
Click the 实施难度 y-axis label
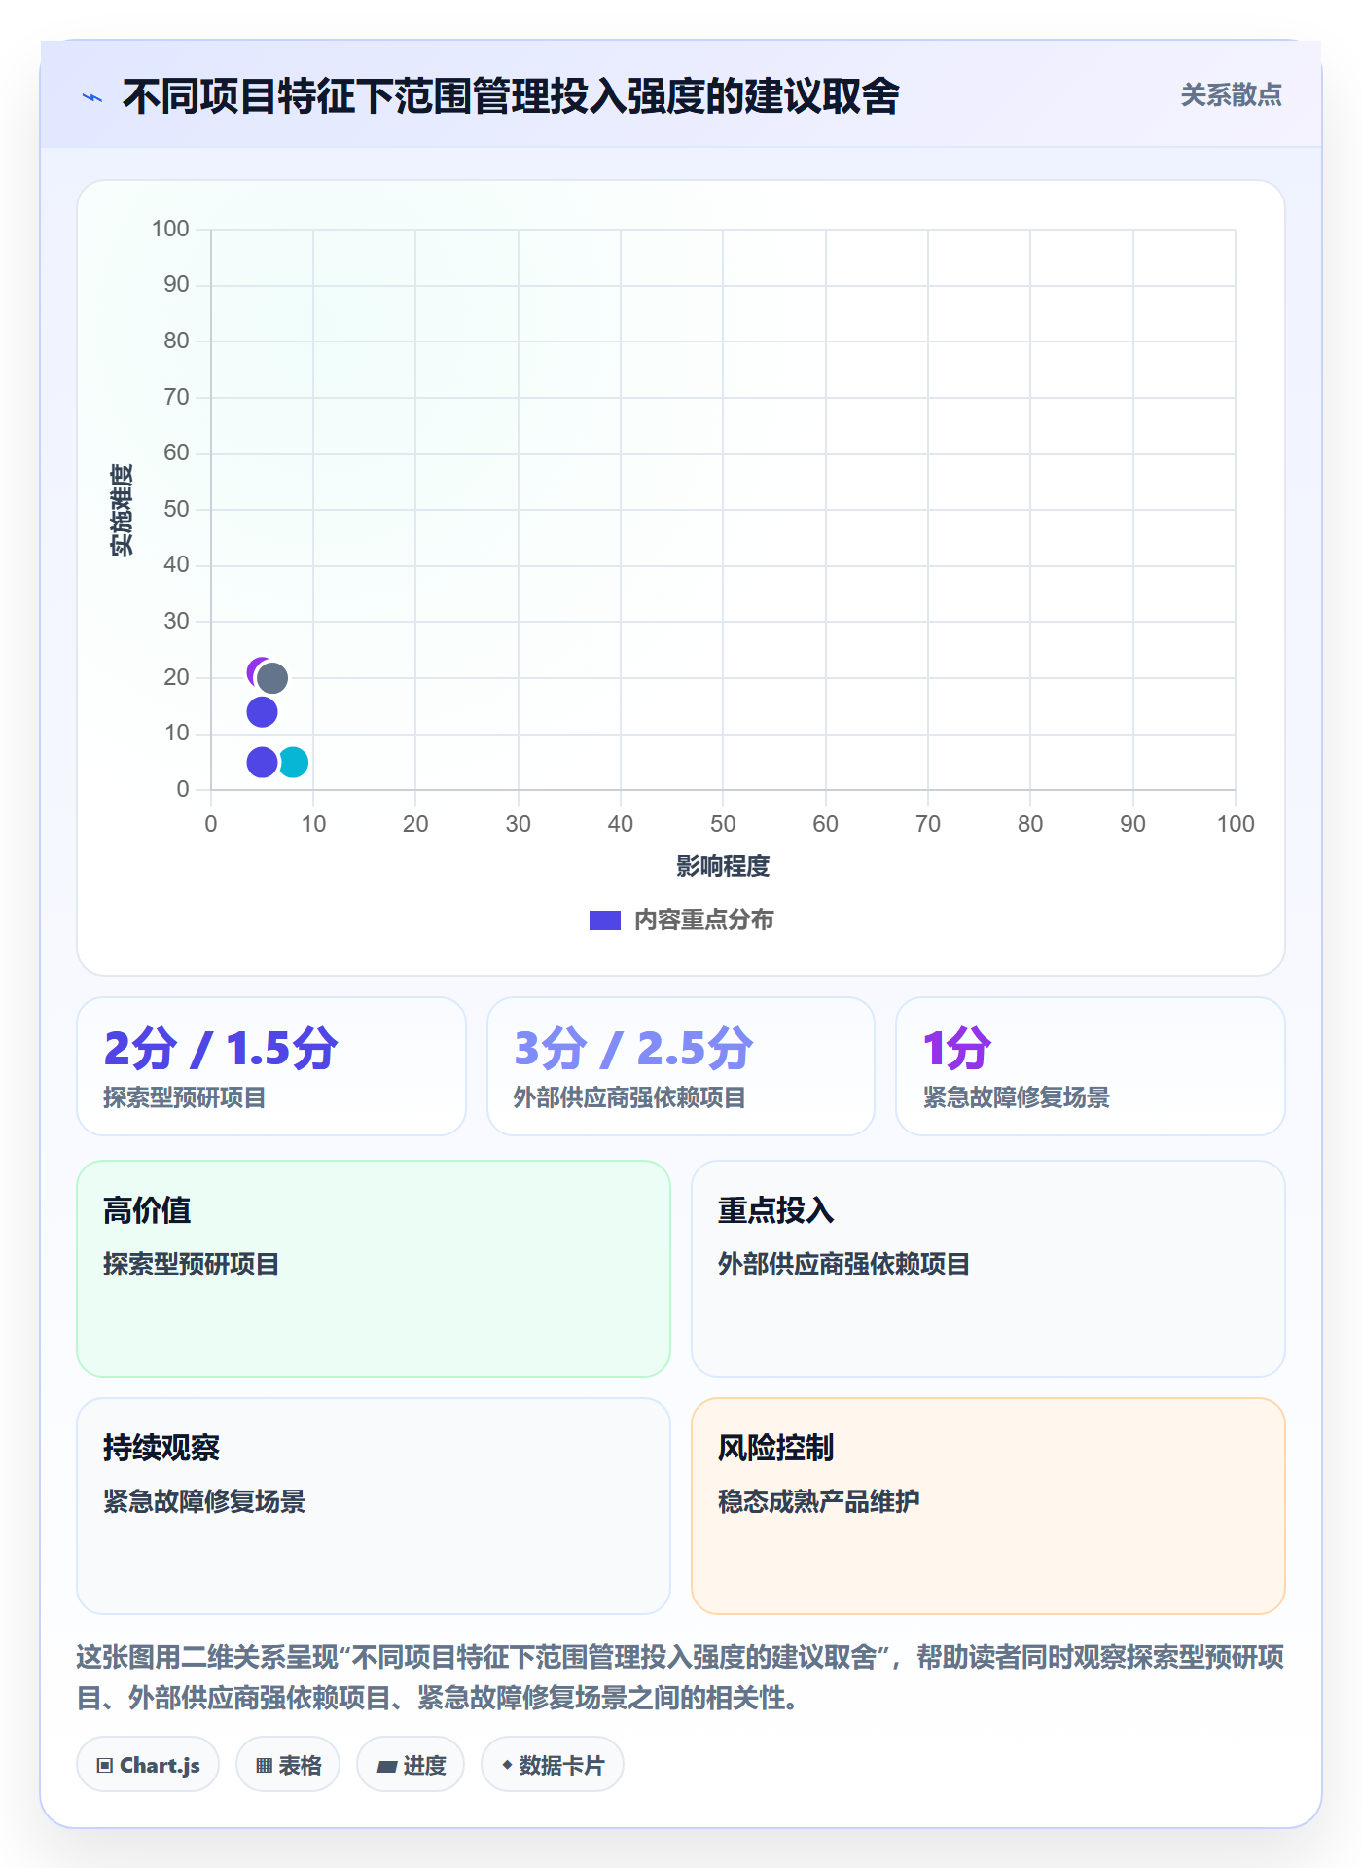tap(122, 510)
